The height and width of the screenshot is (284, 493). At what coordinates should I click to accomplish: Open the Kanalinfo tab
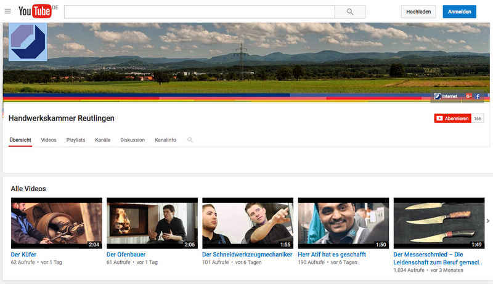click(x=165, y=140)
